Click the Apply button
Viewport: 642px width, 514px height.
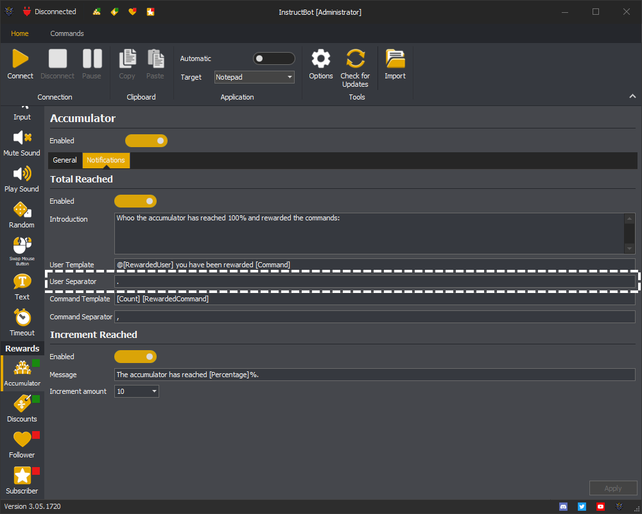click(613, 488)
